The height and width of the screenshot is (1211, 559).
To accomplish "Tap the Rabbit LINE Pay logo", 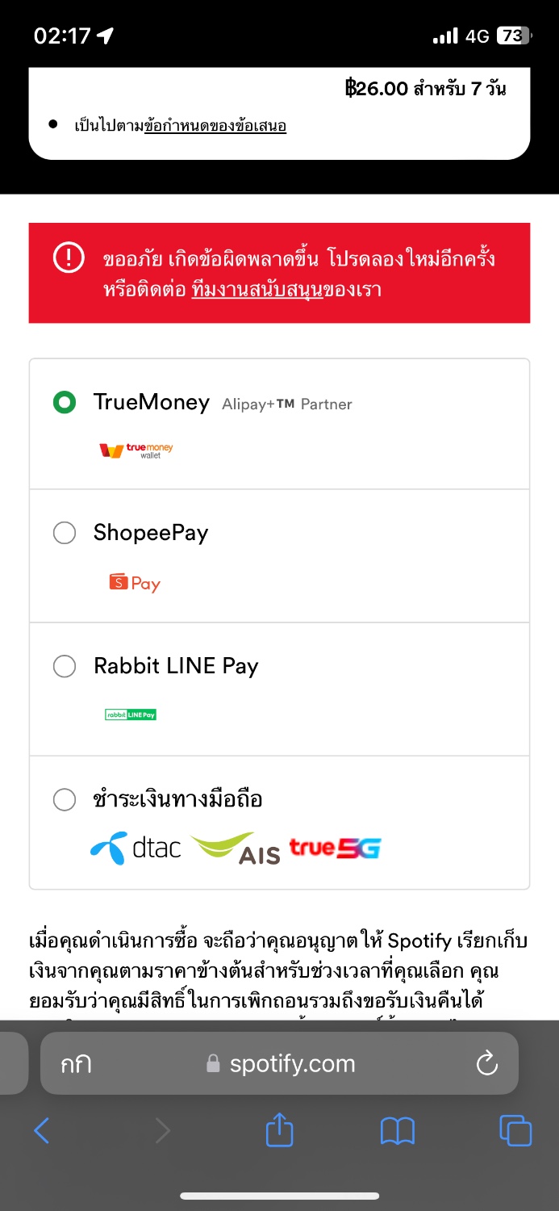I will (131, 714).
